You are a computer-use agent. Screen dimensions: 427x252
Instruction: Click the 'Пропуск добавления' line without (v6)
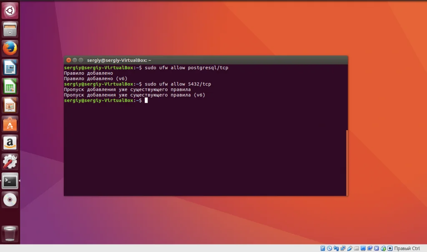tap(127, 89)
